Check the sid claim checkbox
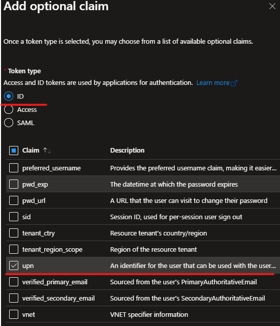280x326 pixels. click(x=14, y=217)
